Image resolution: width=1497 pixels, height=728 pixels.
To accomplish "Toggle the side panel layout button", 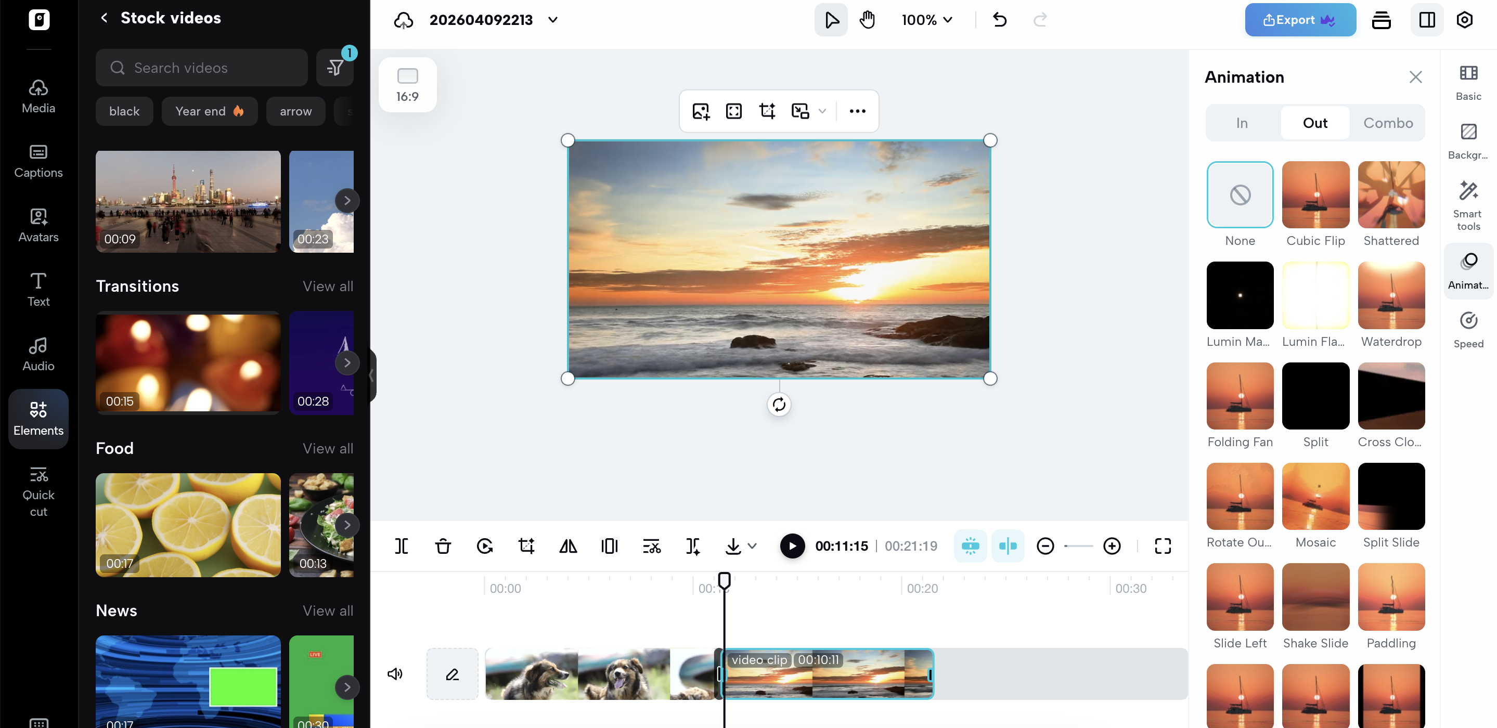I will (1427, 20).
